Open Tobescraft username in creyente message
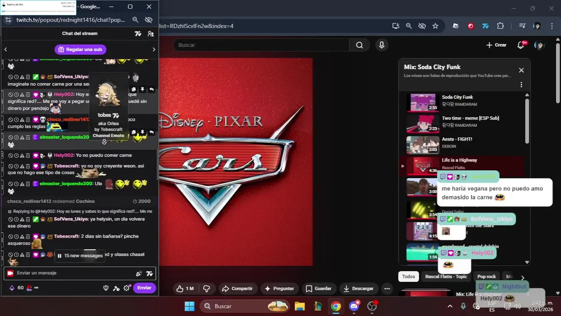 [67, 166]
